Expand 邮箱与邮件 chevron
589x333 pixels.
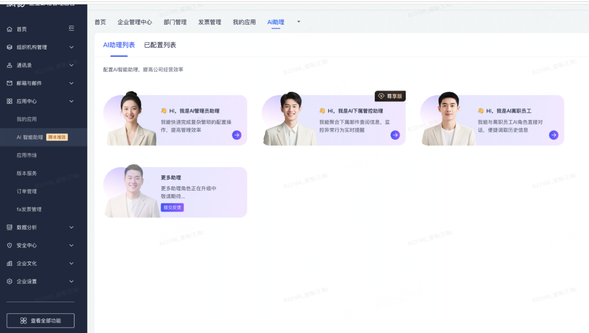[71, 83]
